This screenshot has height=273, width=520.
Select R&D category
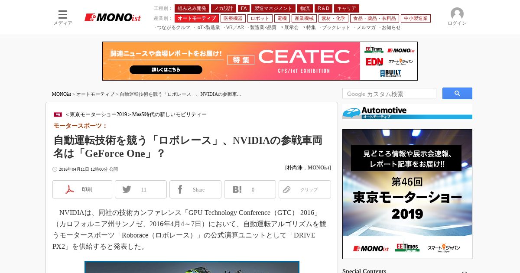pyautogui.click(x=323, y=8)
